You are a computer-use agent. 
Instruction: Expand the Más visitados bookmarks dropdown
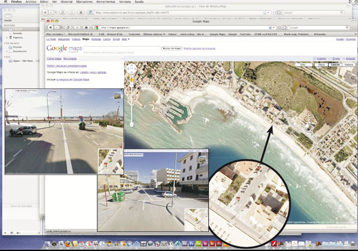(x=56, y=34)
